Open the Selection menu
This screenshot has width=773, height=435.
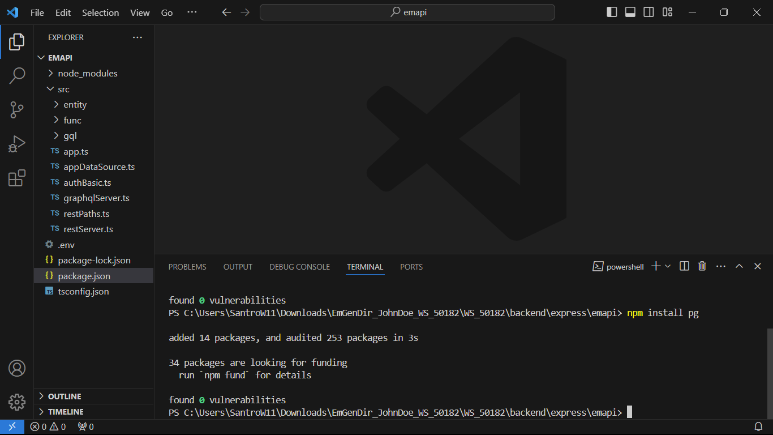[101, 12]
